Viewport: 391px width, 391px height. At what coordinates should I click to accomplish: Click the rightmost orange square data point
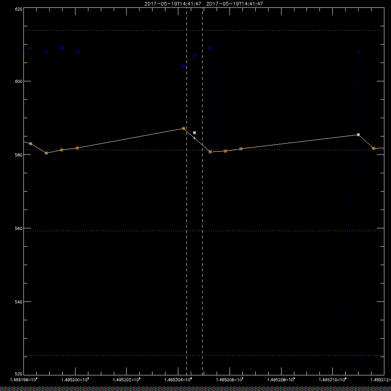[373, 148]
